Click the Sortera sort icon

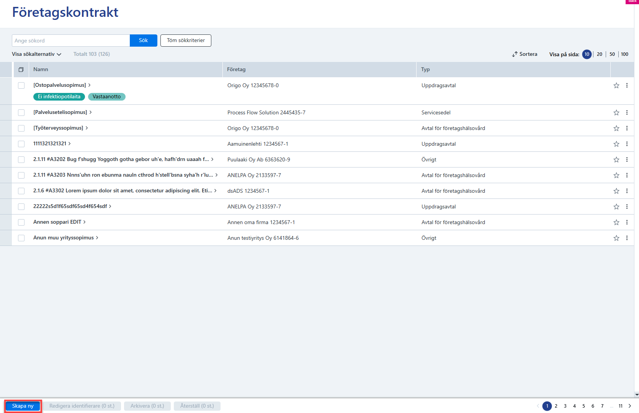(515, 54)
